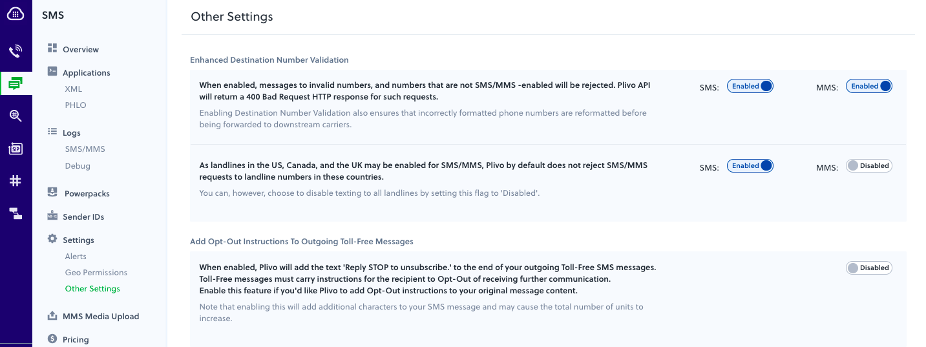Enable opt-out instructions toll-free toggle
Image resolution: width=926 pixels, height=347 pixels.
(868, 268)
